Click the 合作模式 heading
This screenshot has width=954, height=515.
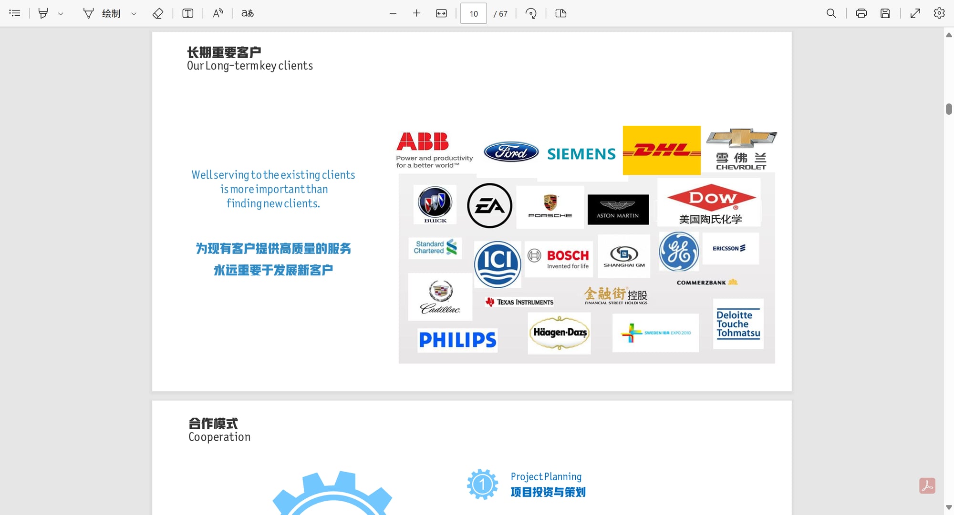click(x=213, y=423)
